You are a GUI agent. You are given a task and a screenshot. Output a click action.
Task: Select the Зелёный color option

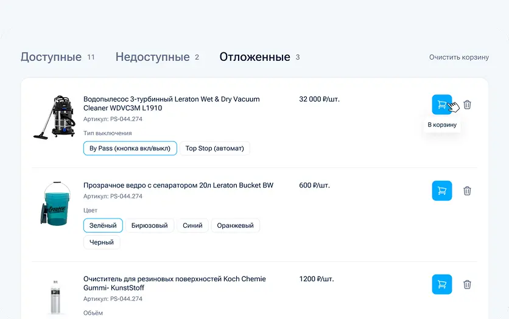click(x=103, y=225)
